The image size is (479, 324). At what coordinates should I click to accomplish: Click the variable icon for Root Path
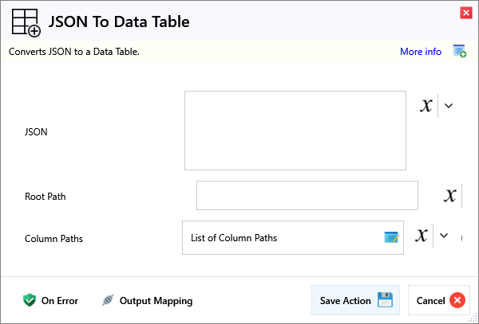pyautogui.click(x=450, y=196)
